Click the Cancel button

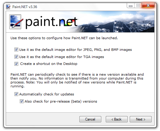click(90, 119)
